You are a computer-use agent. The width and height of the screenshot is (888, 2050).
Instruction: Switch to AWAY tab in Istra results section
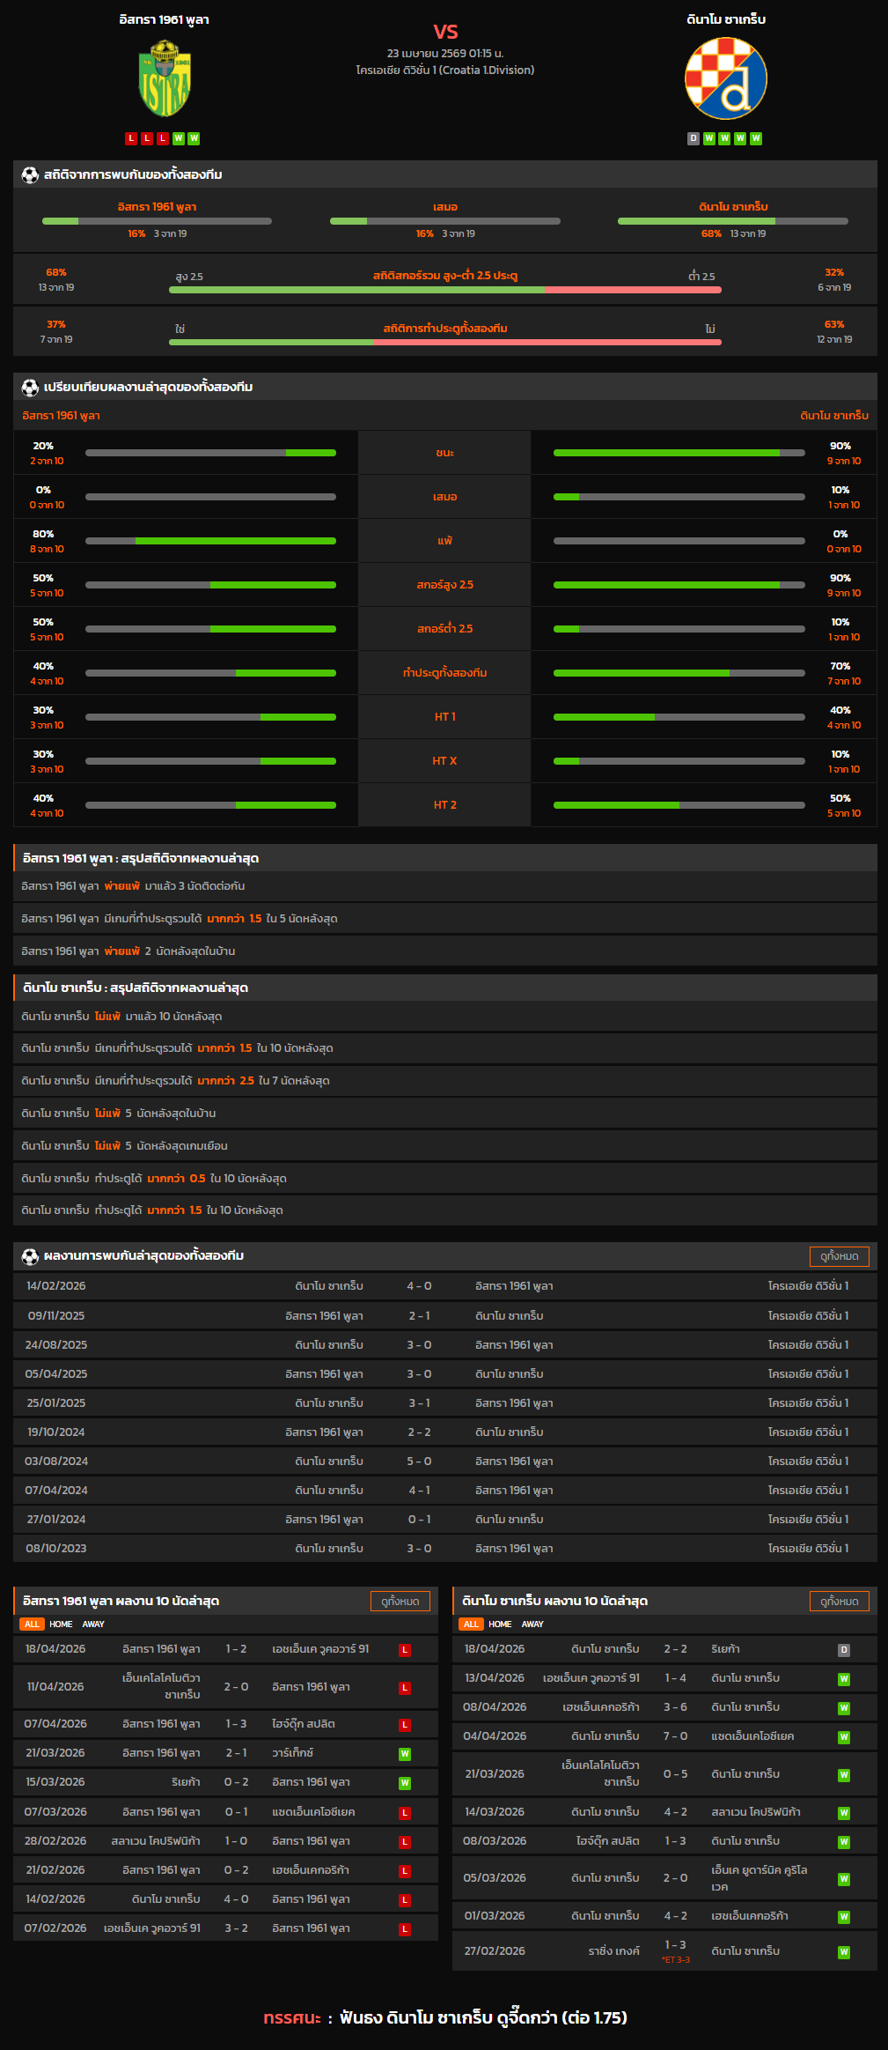coord(92,1624)
